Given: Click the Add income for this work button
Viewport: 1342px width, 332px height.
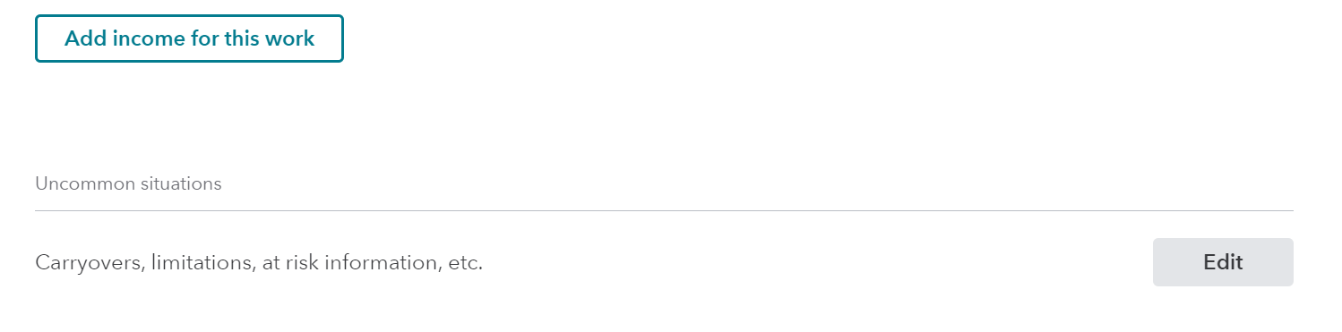Looking at the screenshot, I should (189, 38).
